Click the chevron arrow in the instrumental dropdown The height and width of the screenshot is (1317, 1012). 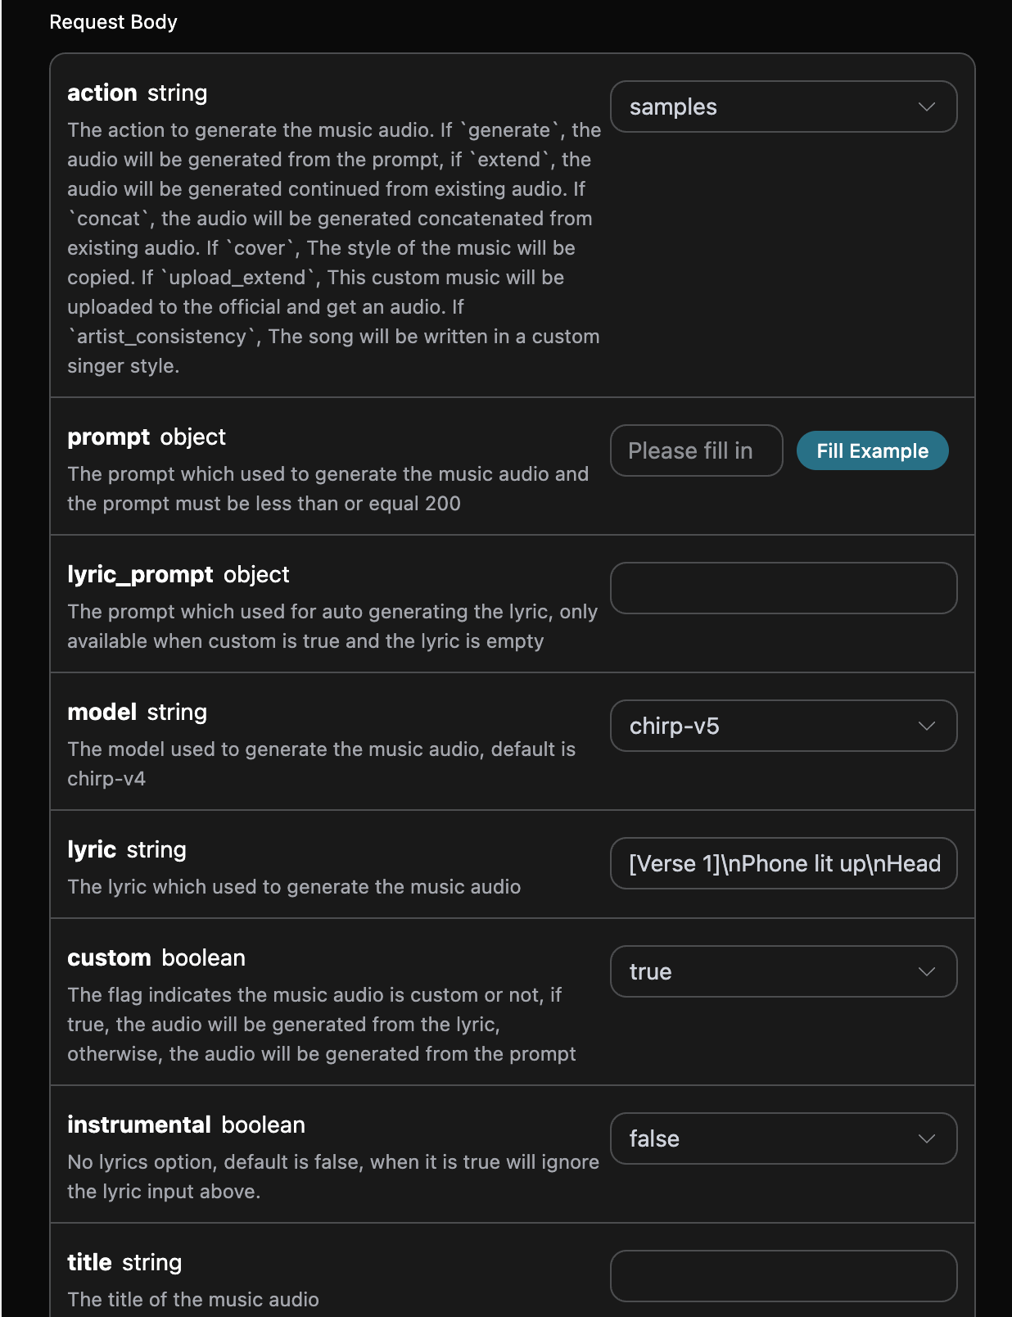point(926,1139)
